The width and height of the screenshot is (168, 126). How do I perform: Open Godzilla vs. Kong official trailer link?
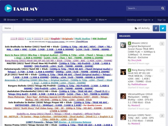59,114
